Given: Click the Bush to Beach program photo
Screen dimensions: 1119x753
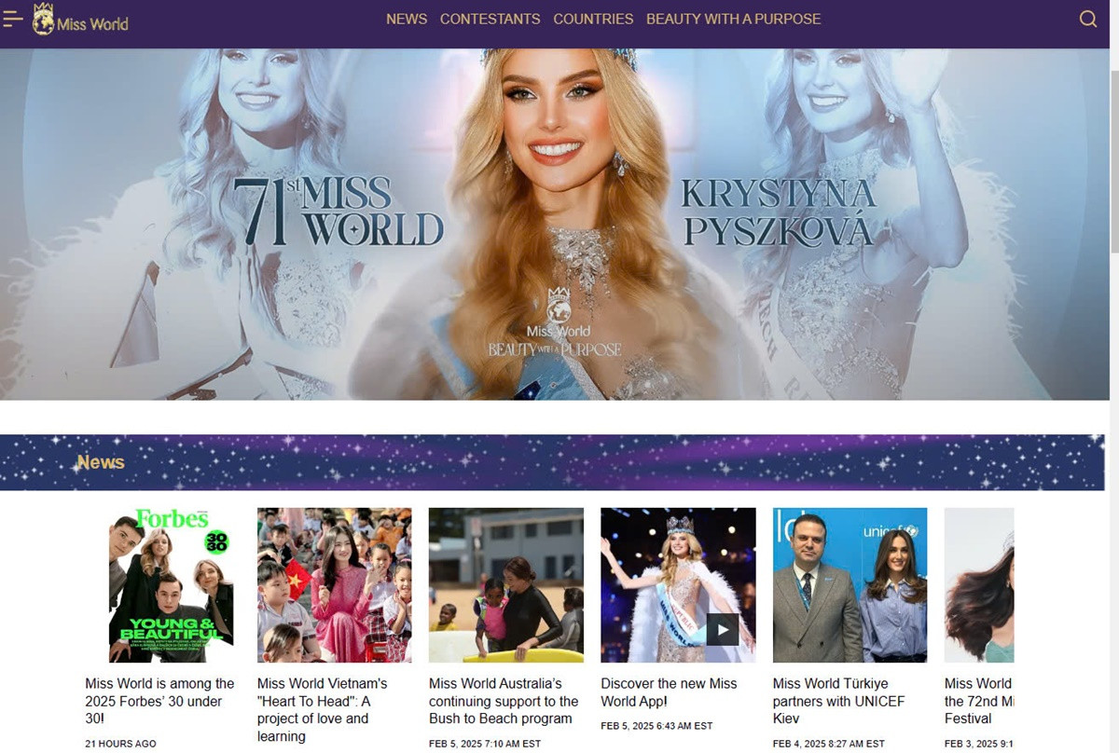Looking at the screenshot, I should 505,584.
